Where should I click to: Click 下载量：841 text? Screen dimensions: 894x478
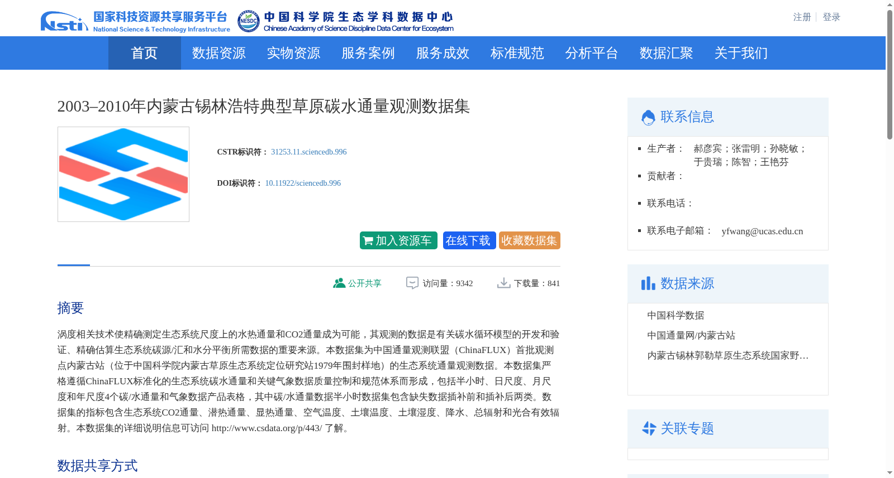537,283
